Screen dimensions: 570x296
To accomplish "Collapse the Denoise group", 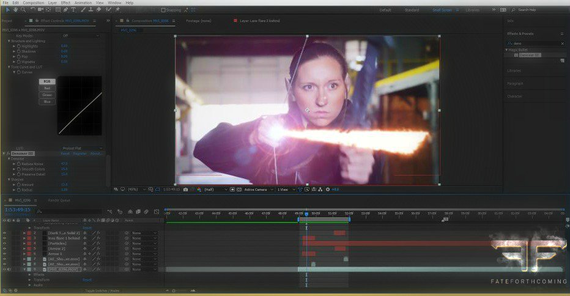I will click(x=9, y=159).
